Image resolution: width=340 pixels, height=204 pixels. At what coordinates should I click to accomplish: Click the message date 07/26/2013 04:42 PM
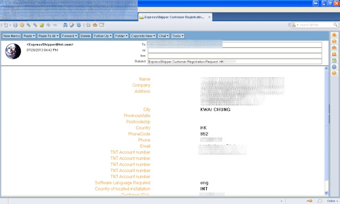click(42, 50)
